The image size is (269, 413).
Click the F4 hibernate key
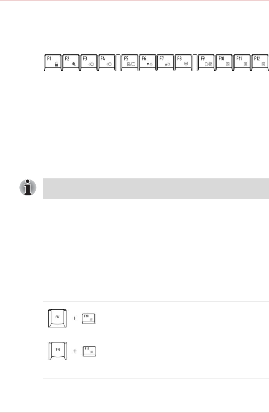tap(107, 62)
